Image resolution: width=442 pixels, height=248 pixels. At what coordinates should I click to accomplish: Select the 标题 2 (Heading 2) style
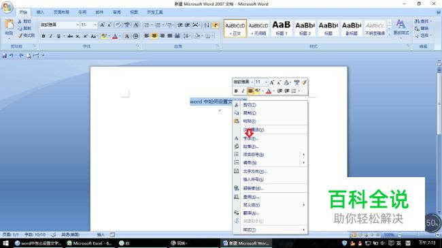pos(305,28)
